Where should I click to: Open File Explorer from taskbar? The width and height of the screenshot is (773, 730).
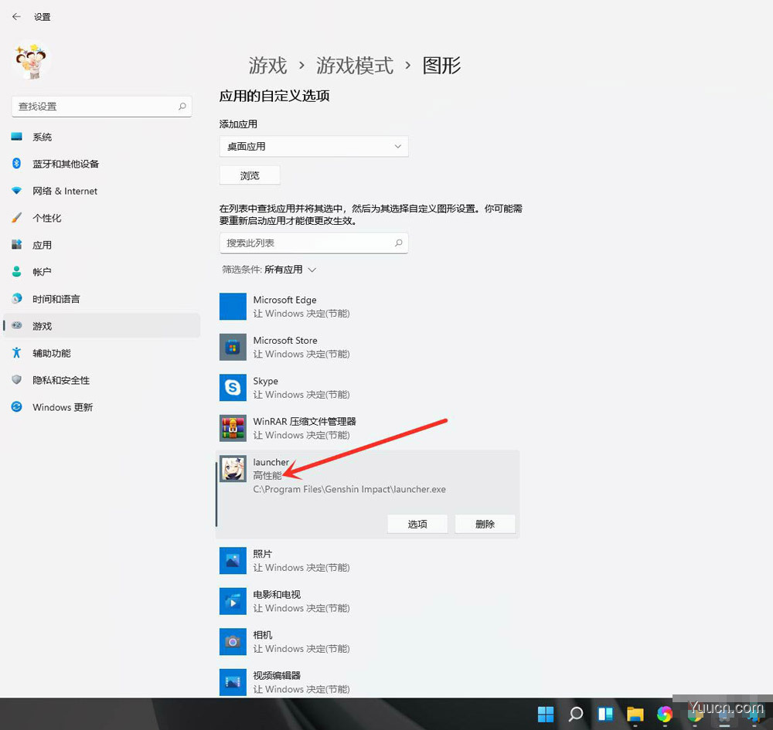click(x=635, y=714)
